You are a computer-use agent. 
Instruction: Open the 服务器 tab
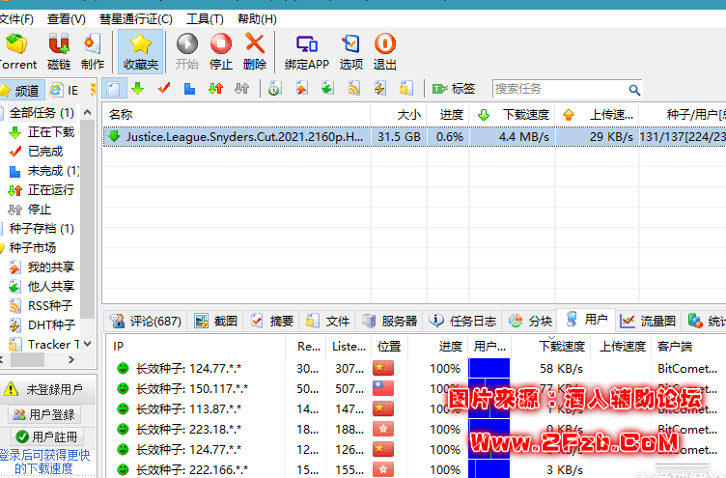point(390,321)
